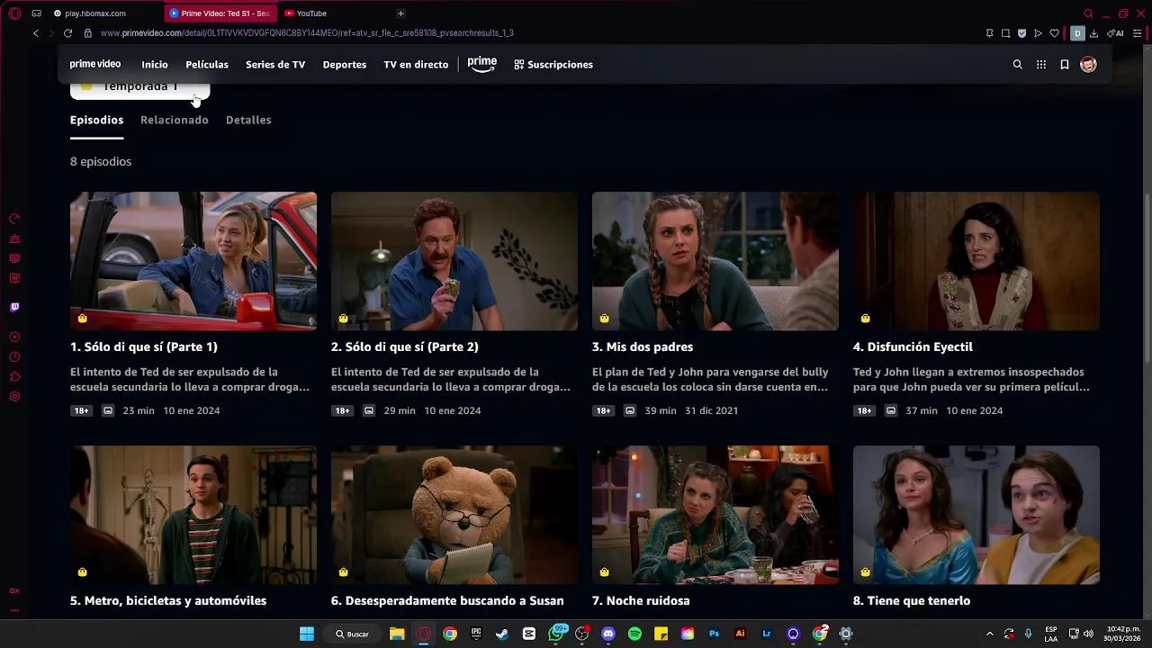This screenshot has height=648, width=1152.
Task: Go to Inicio in navigation bar
Action: point(155,65)
